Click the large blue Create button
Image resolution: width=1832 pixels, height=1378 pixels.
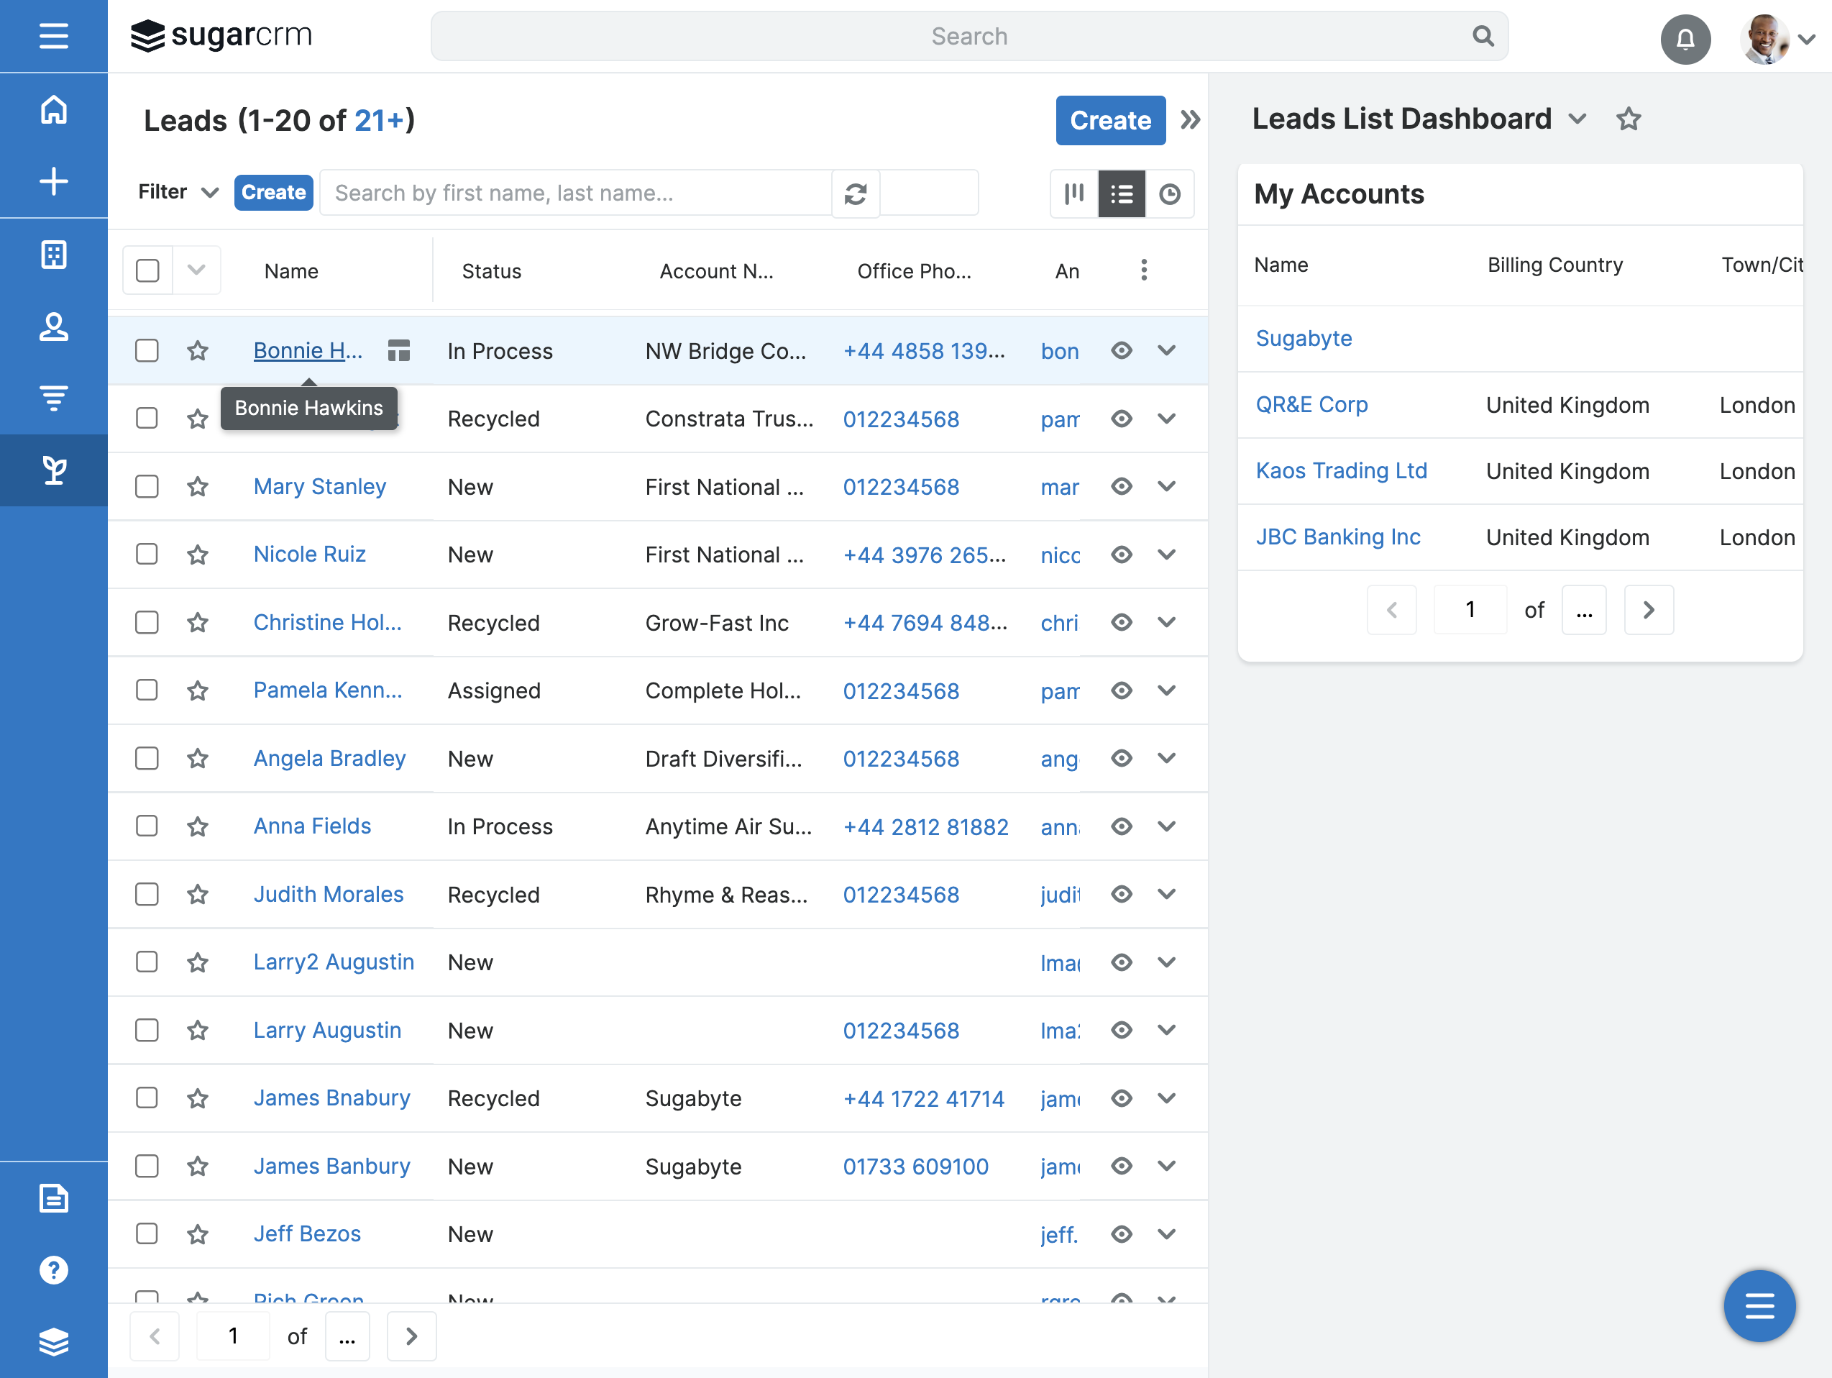click(1111, 120)
